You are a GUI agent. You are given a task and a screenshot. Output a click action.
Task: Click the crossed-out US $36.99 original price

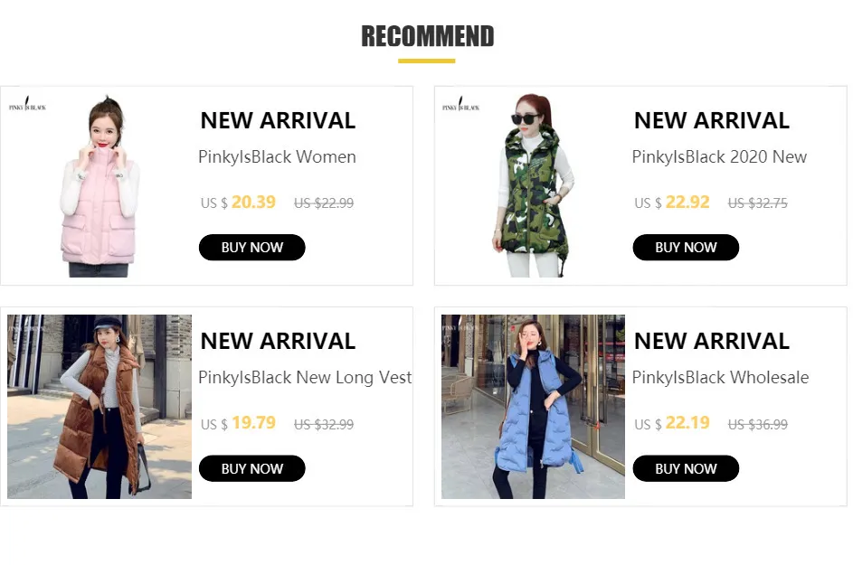[758, 424]
